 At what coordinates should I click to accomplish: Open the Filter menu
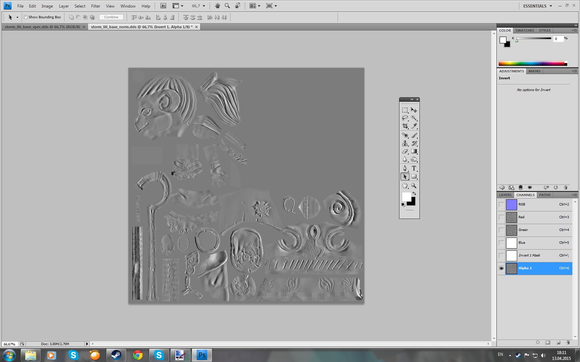(96, 6)
